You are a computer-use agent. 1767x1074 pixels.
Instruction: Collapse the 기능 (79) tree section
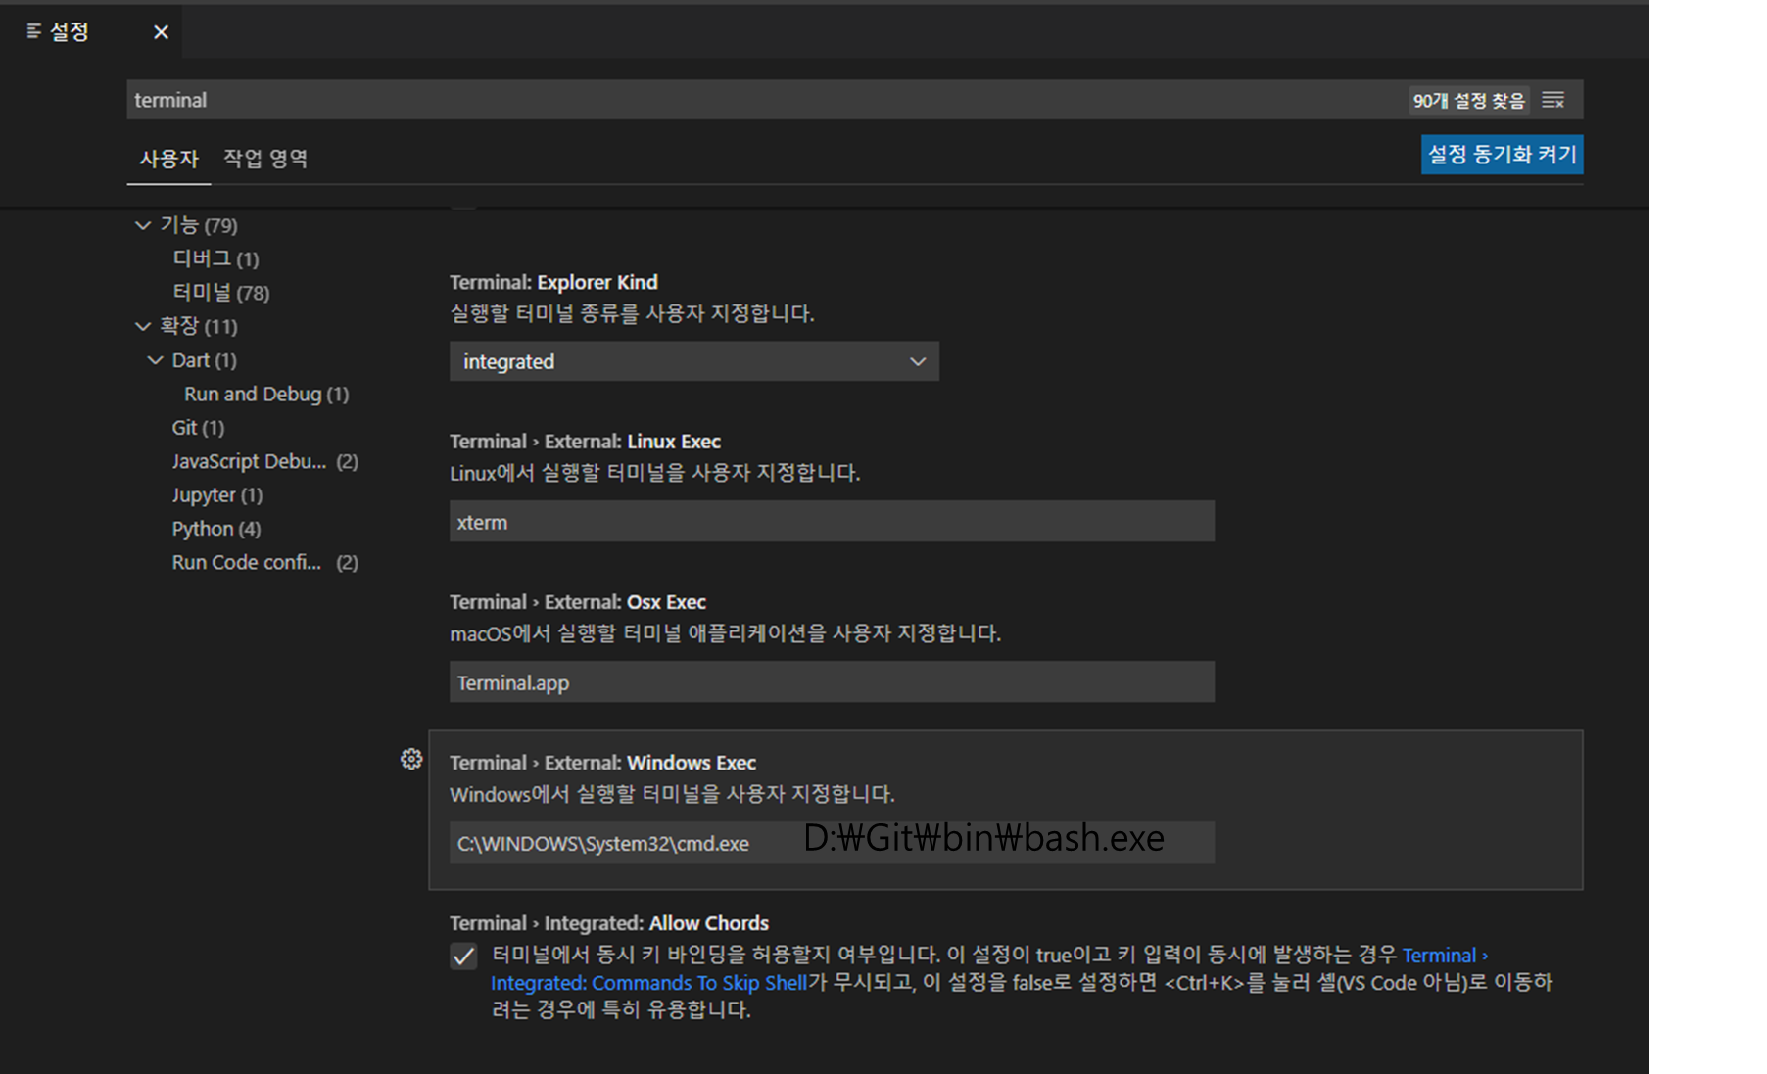(x=143, y=225)
